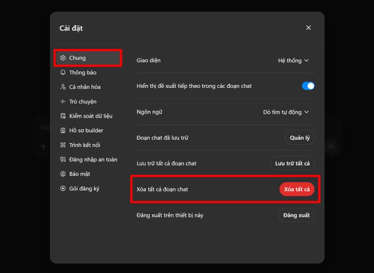Open the Giao diện Hệ thống dropdown

click(x=293, y=61)
